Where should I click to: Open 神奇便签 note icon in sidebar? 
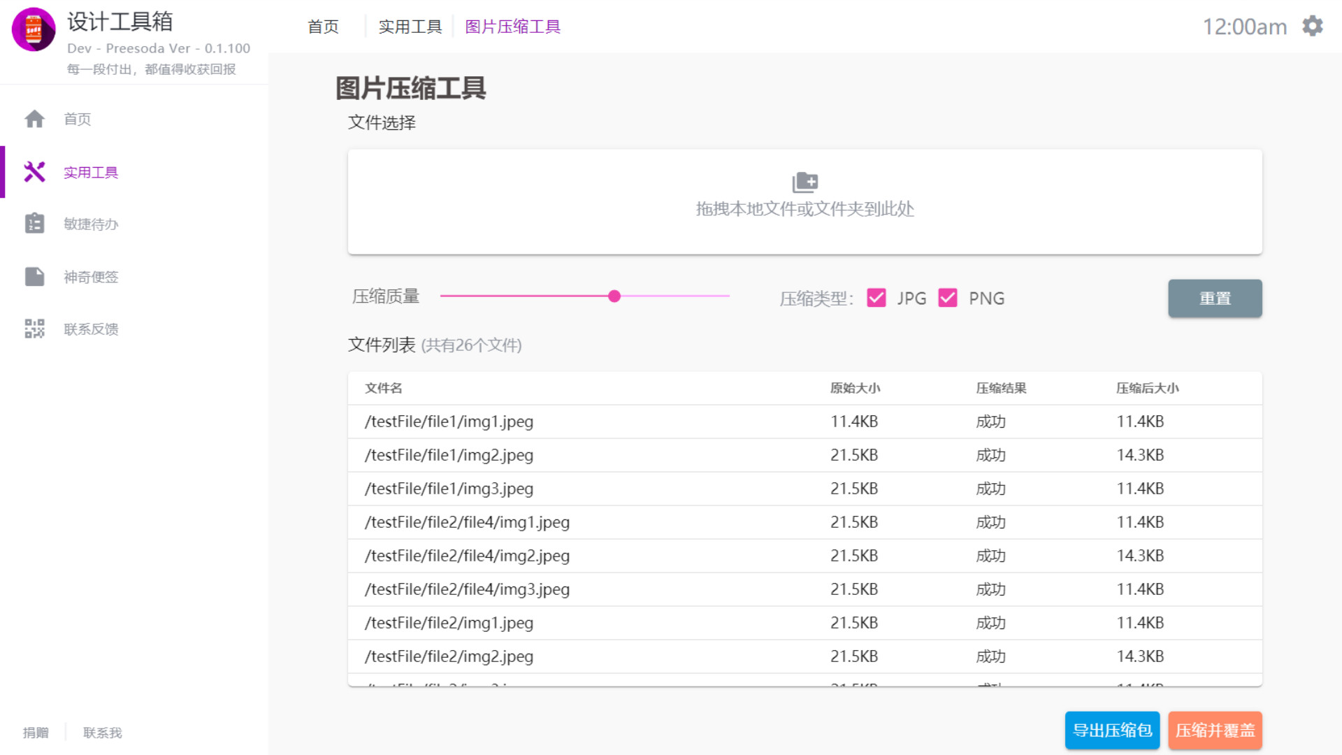coord(34,276)
